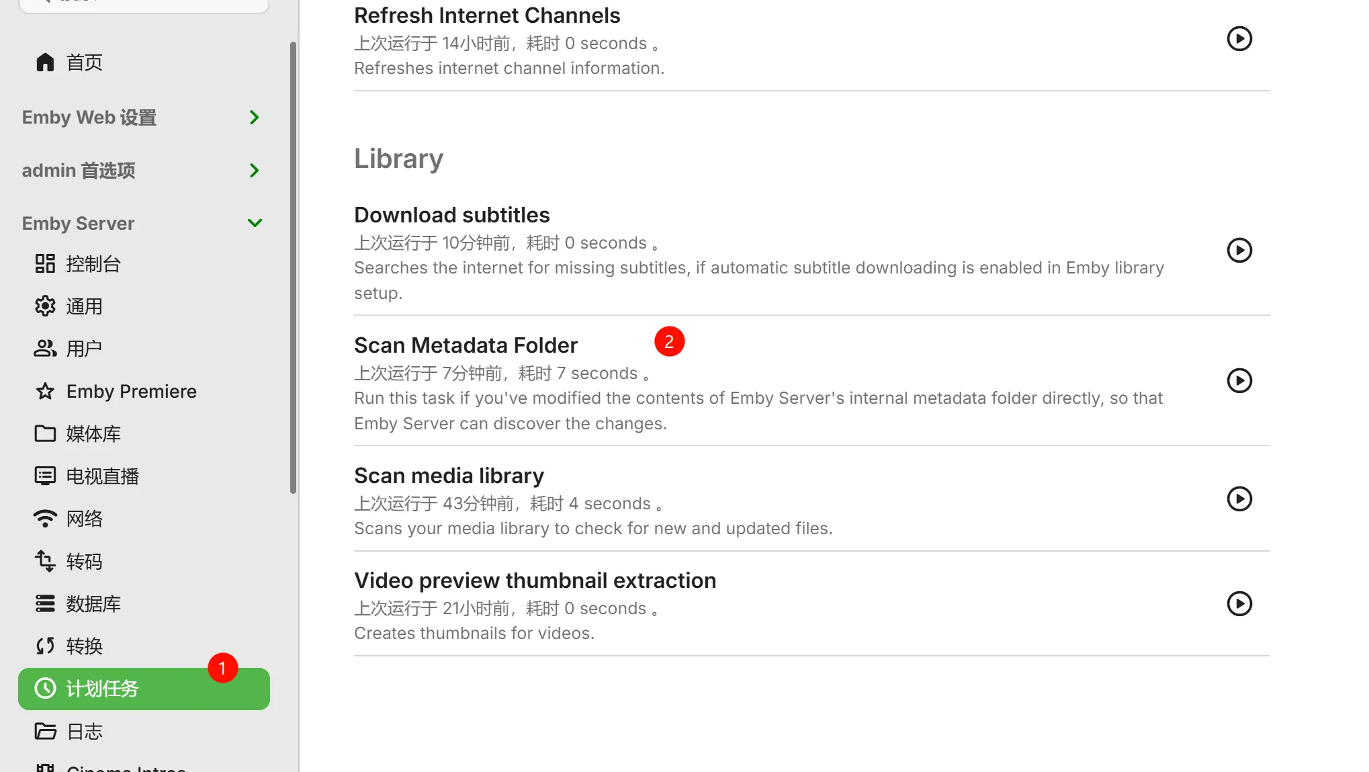Expand the admin 首选项 section
This screenshot has width=1369, height=772.
coord(254,171)
